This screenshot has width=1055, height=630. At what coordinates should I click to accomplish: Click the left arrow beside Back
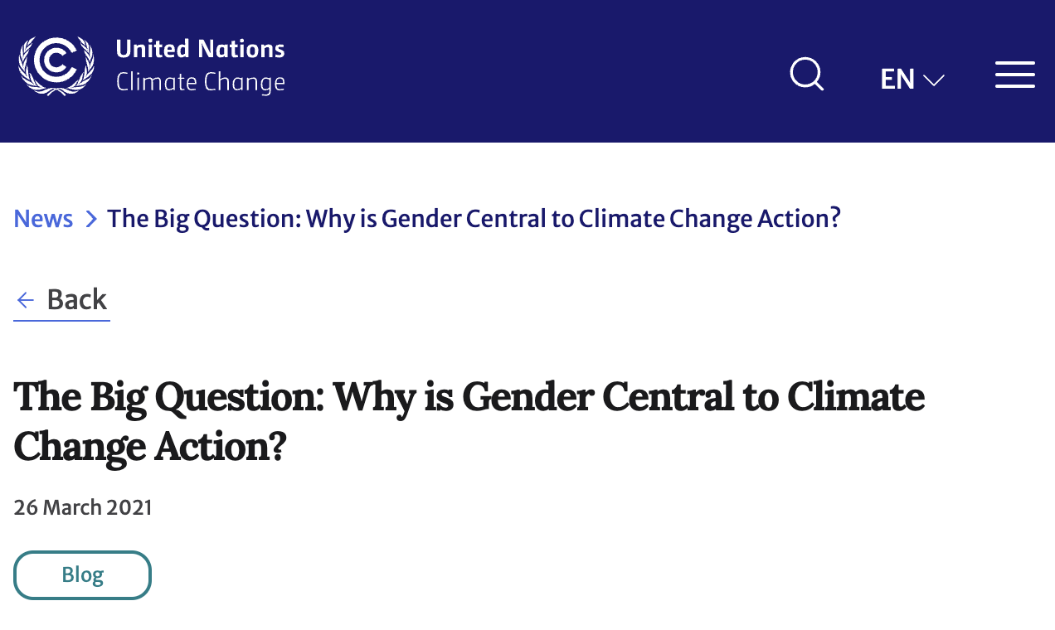click(26, 300)
